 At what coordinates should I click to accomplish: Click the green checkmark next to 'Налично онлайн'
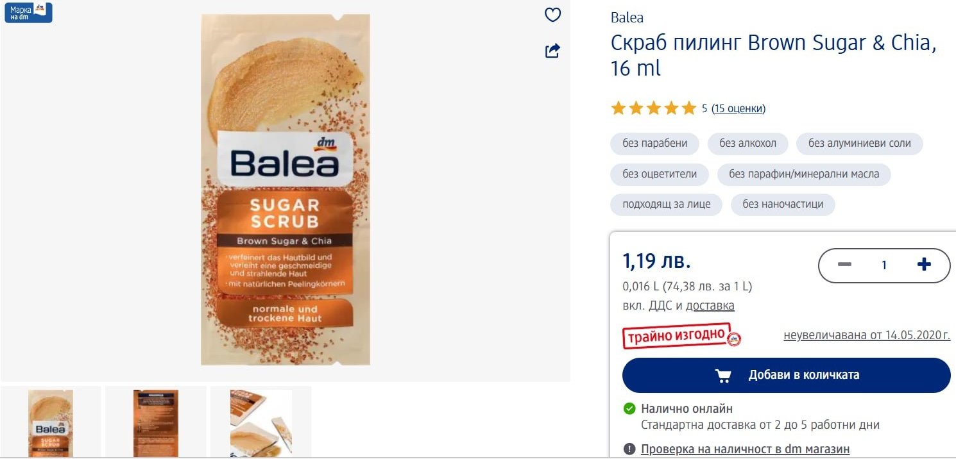pos(629,408)
